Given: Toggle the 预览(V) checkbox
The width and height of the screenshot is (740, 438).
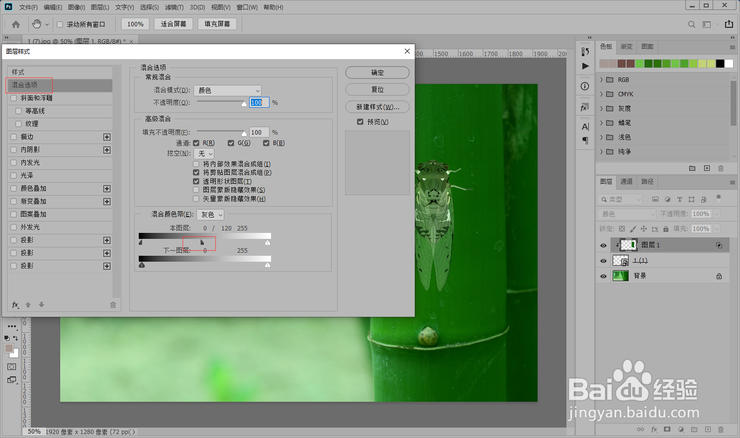Looking at the screenshot, I should pyautogui.click(x=360, y=122).
